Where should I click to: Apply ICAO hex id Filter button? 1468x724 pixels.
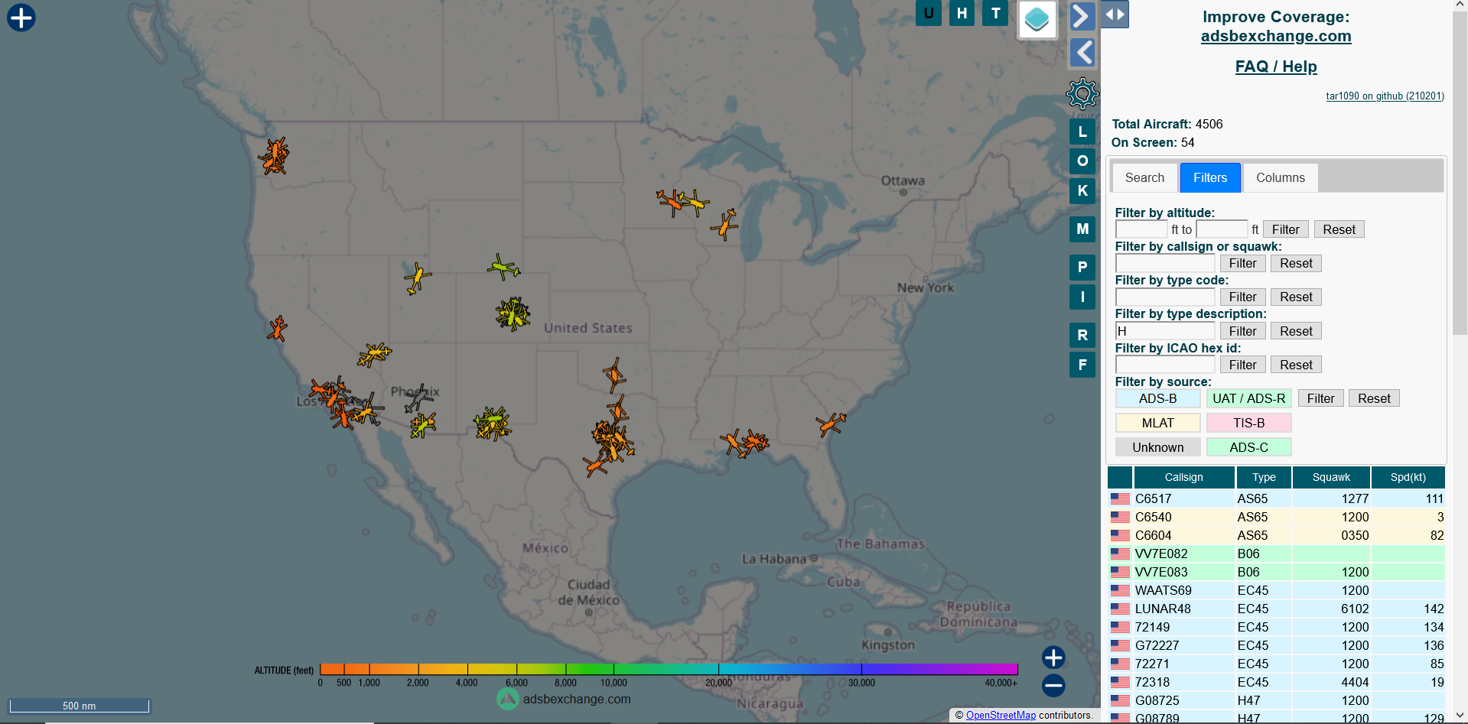coord(1242,365)
